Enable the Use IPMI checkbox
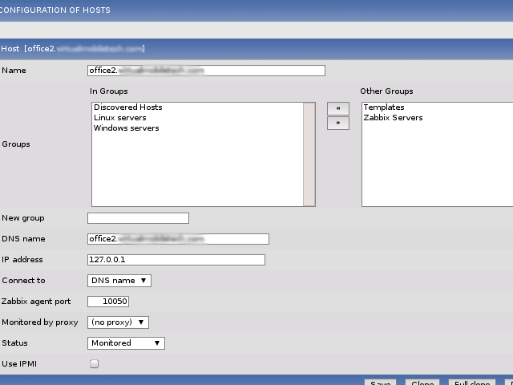This screenshot has width=513, height=385. click(x=95, y=363)
